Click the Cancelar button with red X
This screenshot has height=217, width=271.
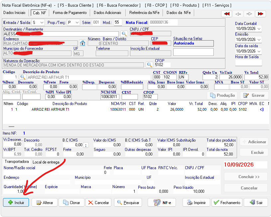coord(98,202)
